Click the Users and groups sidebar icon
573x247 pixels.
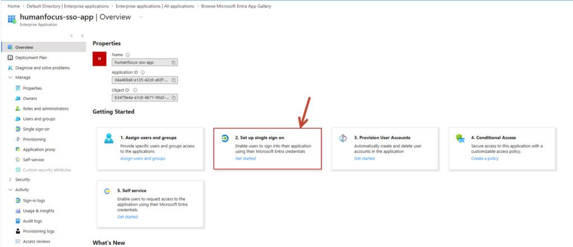click(18, 119)
